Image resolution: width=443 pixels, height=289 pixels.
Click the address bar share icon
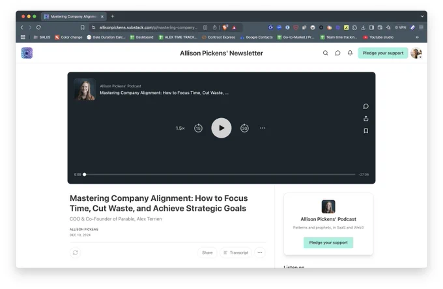coord(215,27)
